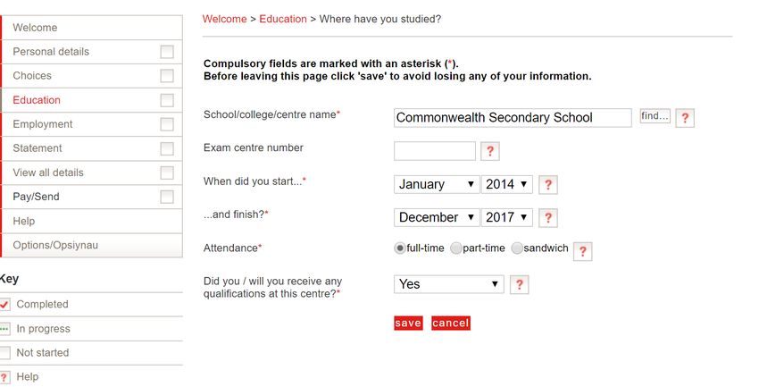Click the red save button
Image resolution: width=759 pixels, height=387 pixels.
(x=408, y=323)
